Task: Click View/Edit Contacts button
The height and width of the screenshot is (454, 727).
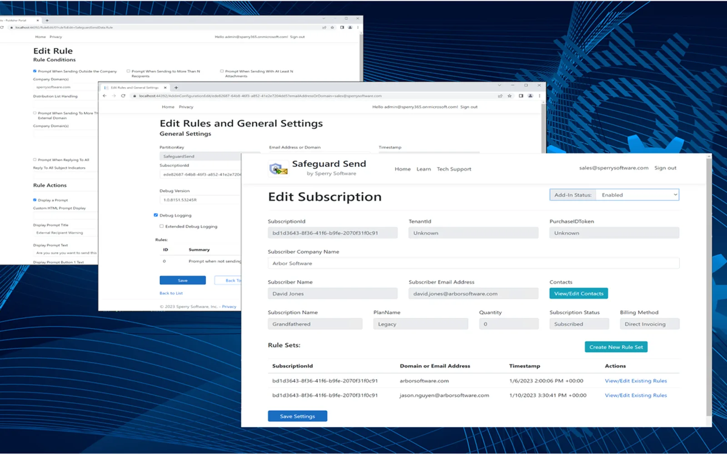Action: pyautogui.click(x=578, y=293)
